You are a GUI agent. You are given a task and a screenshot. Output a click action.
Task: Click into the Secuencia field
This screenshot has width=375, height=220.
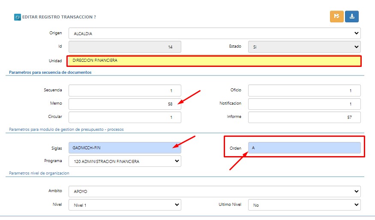(x=125, y=90)
